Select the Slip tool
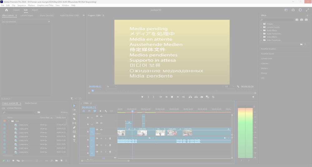This screenshot has height=167, width=312. [74, 123]
